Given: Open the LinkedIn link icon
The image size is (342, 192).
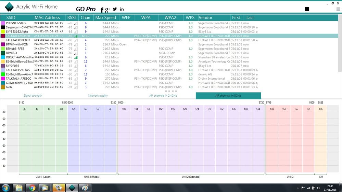Looking at the screenshot, I should (122, 9).
